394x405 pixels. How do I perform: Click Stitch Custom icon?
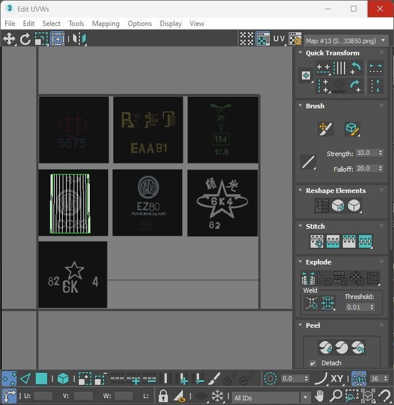(x=365, y=241)
